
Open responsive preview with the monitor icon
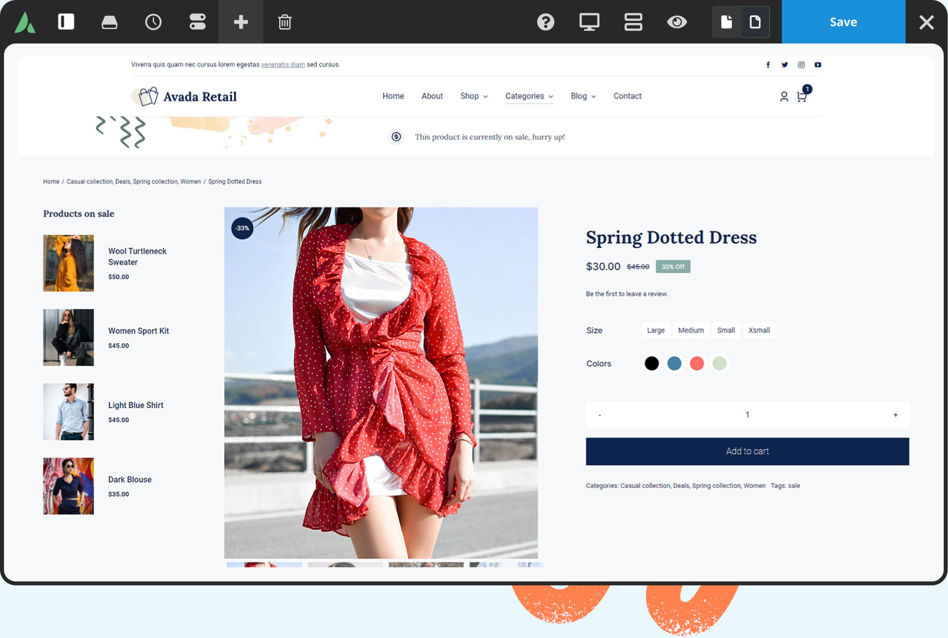click(x=589, y=22)
